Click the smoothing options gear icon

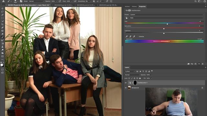point(94,1)
